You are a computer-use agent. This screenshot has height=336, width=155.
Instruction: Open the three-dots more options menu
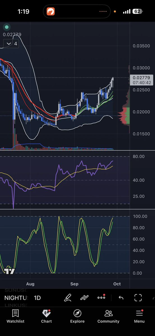tap(101, 297)
